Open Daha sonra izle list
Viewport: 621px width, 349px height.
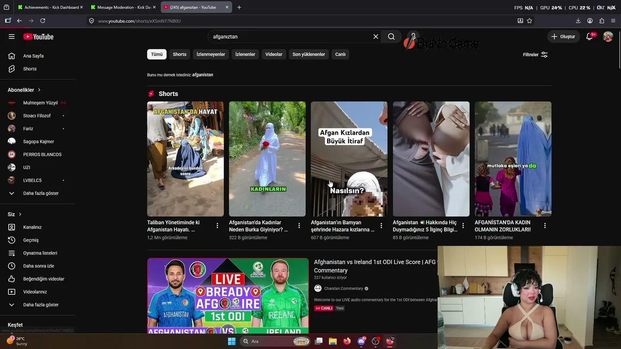[x=37, y=266]
